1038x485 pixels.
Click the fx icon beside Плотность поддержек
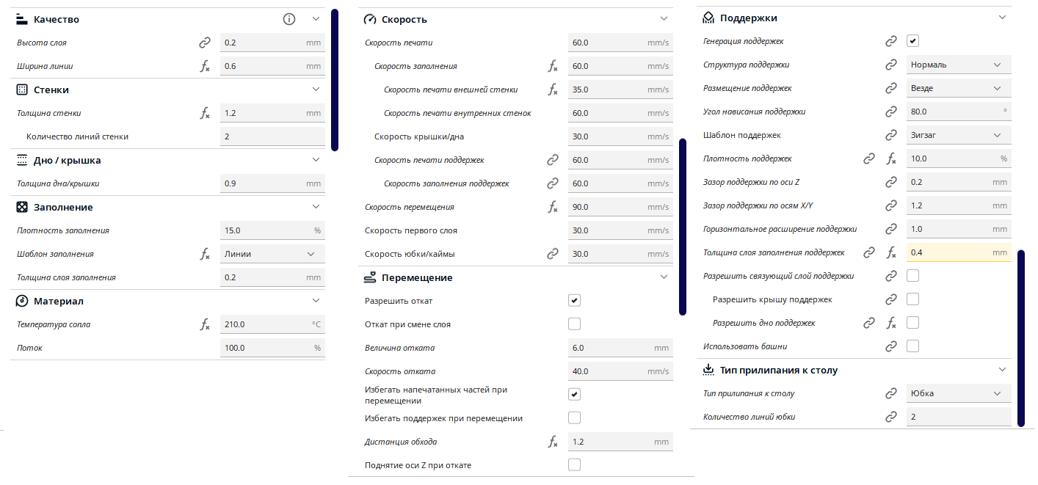891,158
